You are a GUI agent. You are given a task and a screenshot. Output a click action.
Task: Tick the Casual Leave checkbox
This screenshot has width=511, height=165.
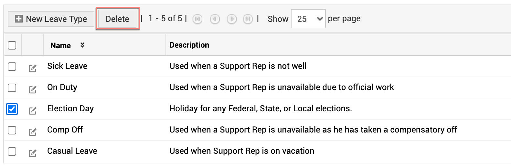pyautogui.click(x=12, y=151)
